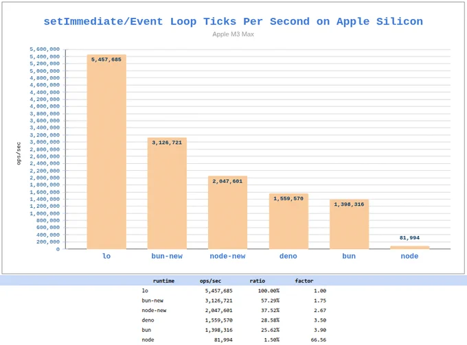Click the ratio table column header
This screenshot has width=467, height=345.
tap(258, 281)
